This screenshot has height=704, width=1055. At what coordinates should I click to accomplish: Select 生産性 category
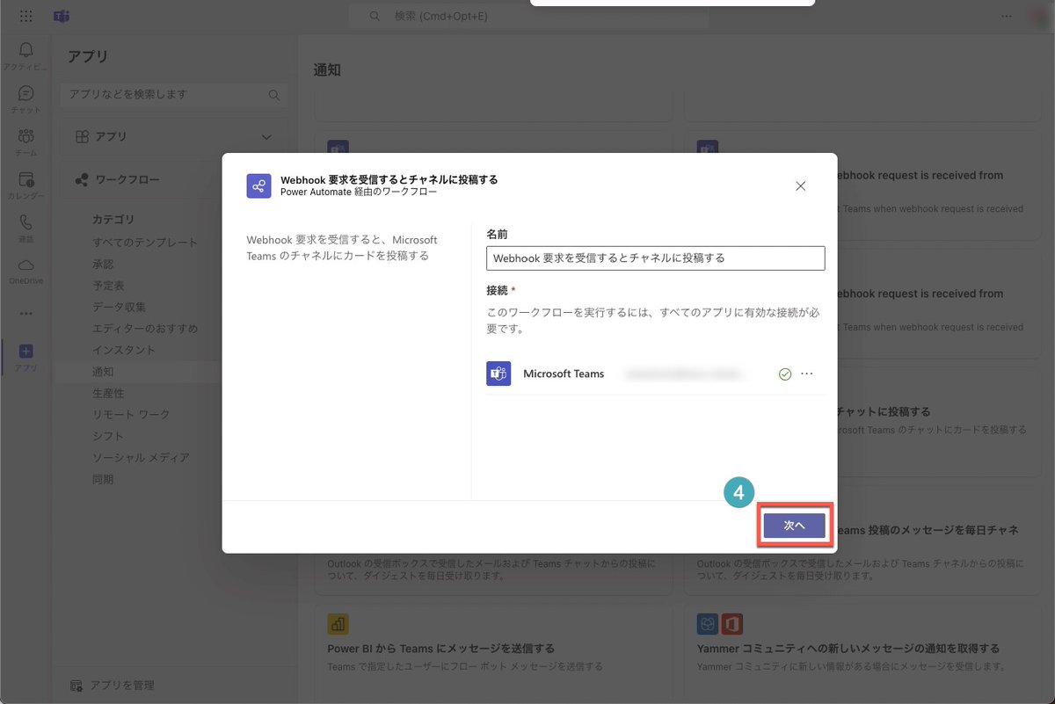(x=108, y=393)
